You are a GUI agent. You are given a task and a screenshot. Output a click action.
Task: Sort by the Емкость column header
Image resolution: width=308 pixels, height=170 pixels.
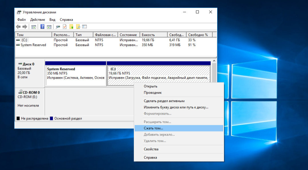(x=154, y=35)
